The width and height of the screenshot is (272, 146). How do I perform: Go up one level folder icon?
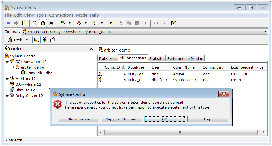click(x=25, y=23)
